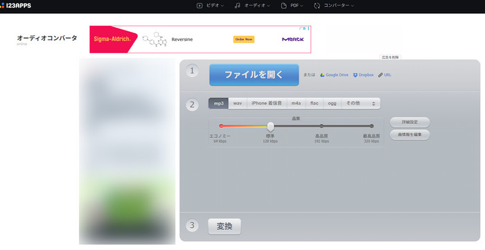Click the 変換 convert button
The width and height of the screenshot is (485, 250).
click(224, 226)
